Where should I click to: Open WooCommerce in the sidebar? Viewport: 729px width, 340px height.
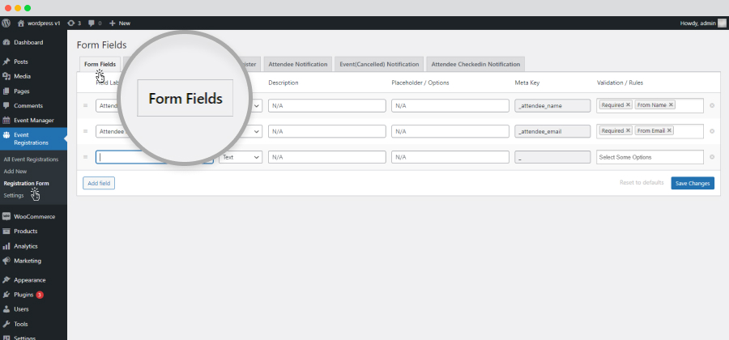(33, 216)
